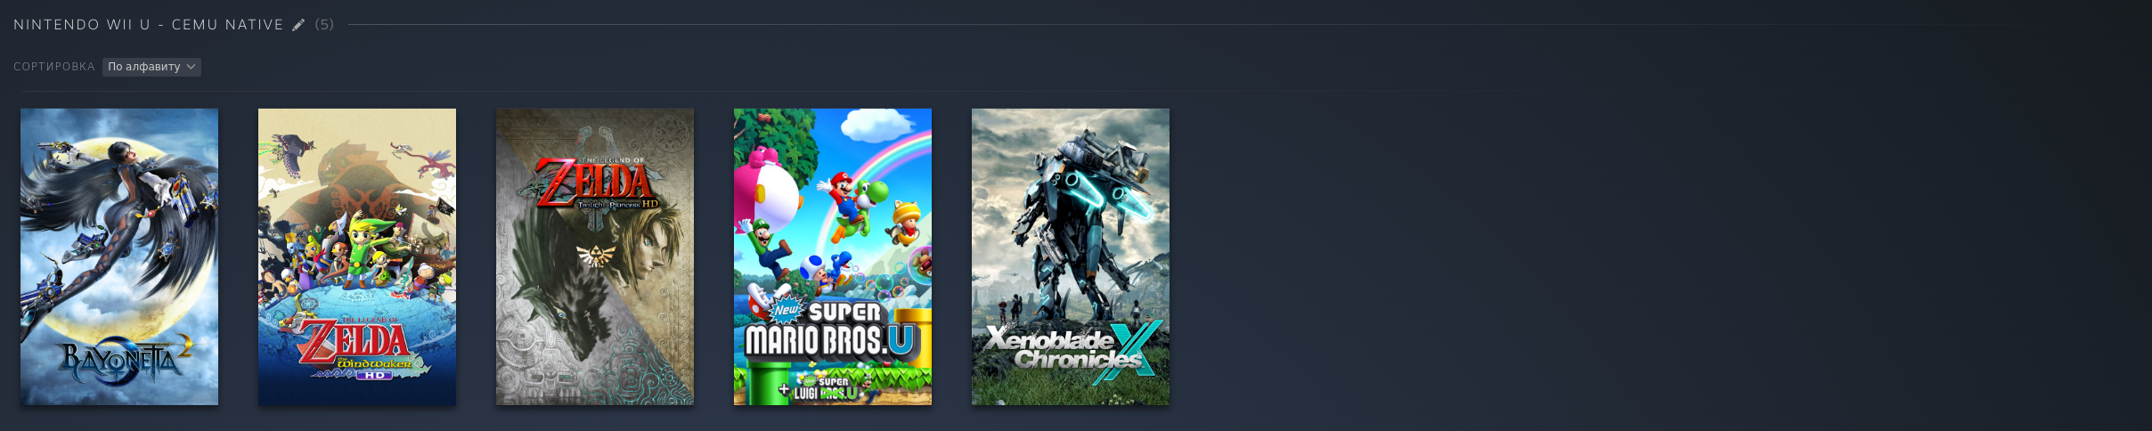Click the (5) game count label

click(x=324, y=25)
